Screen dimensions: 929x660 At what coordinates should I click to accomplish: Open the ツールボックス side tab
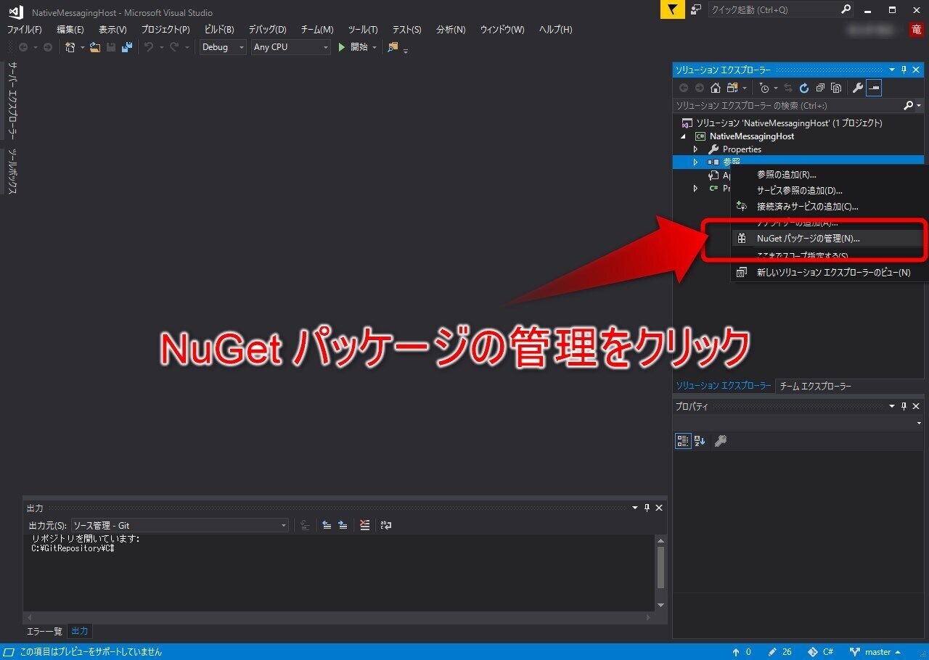click(x=12, y=171)
